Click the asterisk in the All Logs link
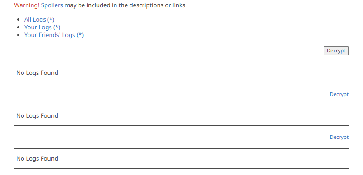 (51, 19)
